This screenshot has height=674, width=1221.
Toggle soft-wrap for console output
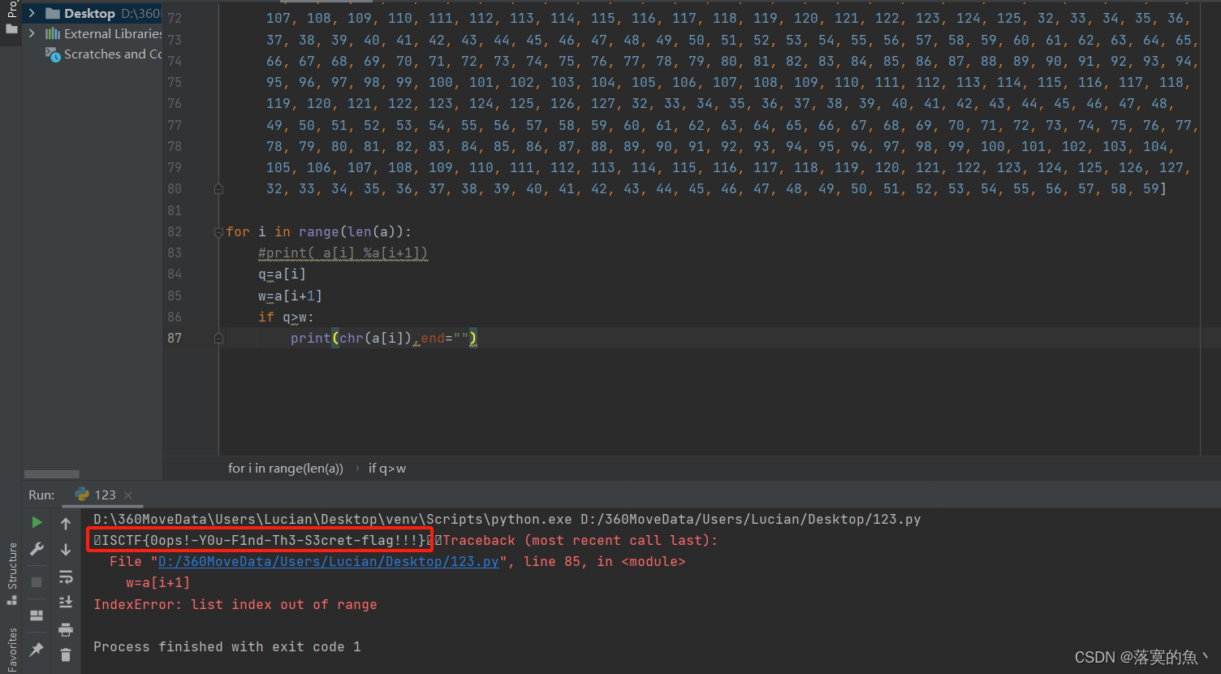66,579
